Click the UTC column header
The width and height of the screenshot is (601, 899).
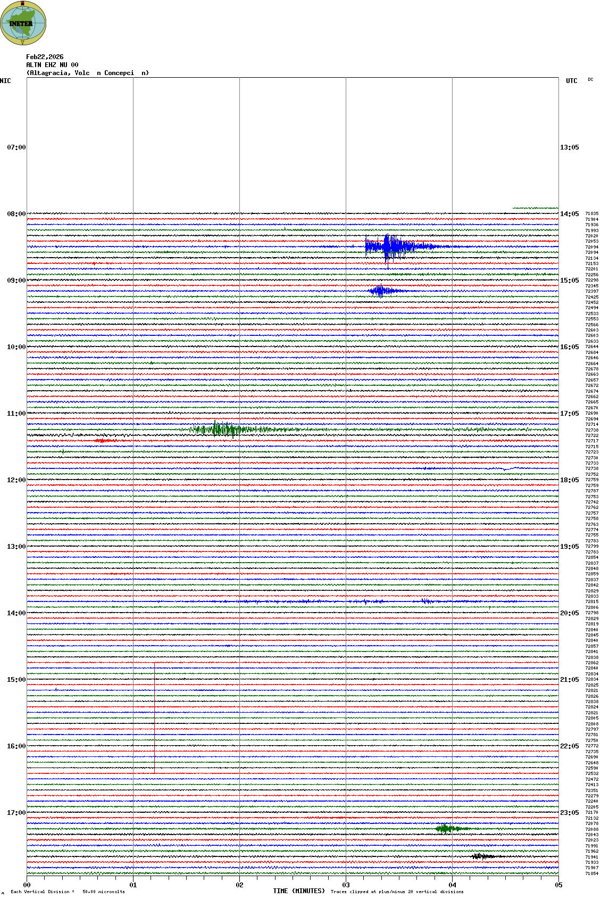(571, 81)
